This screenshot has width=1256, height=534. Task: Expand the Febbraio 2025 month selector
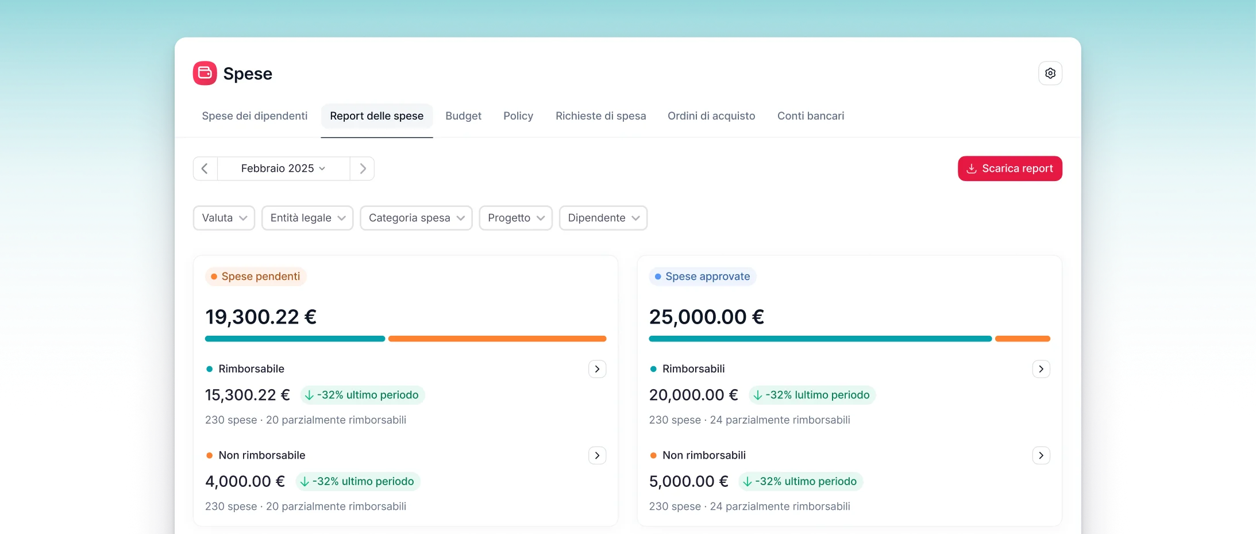tap(283, 168)
